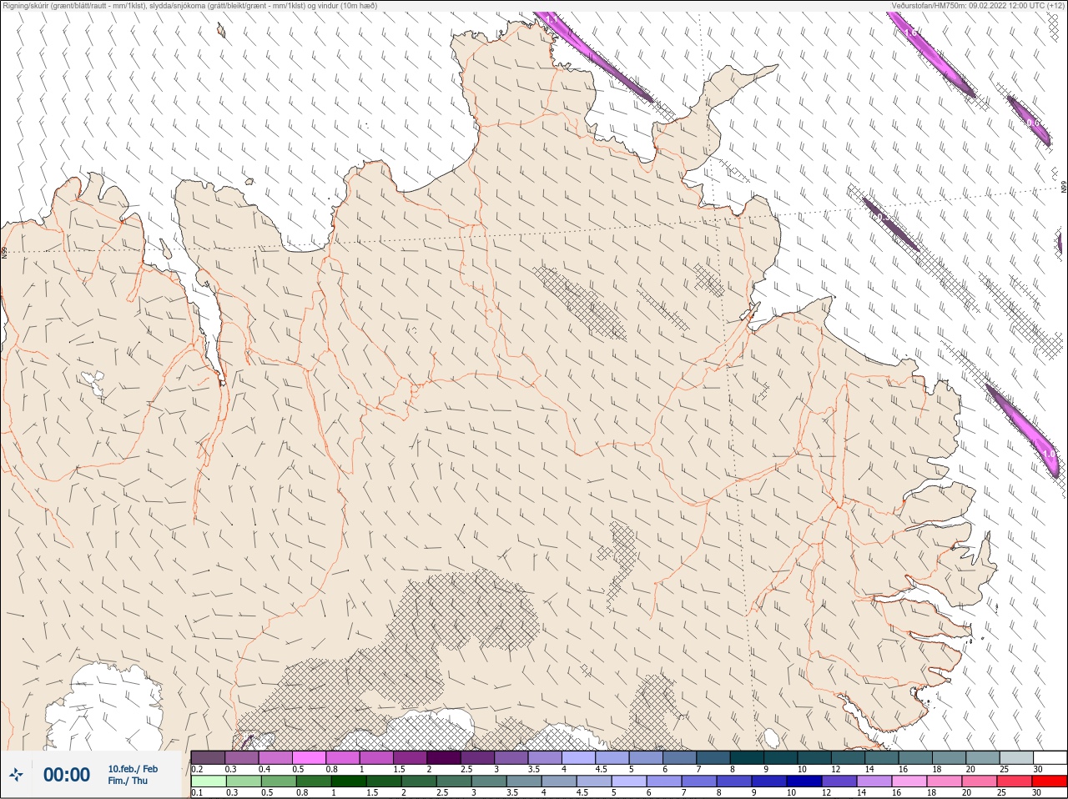Image resolution: width=1068 pixels, height=799 pixels.
Task: Select red swatch at 30 in lower legend
Action: pyautogui.click(x=1050, y=781)
